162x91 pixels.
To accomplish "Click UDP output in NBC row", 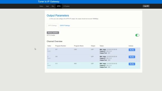I will 92,63.
